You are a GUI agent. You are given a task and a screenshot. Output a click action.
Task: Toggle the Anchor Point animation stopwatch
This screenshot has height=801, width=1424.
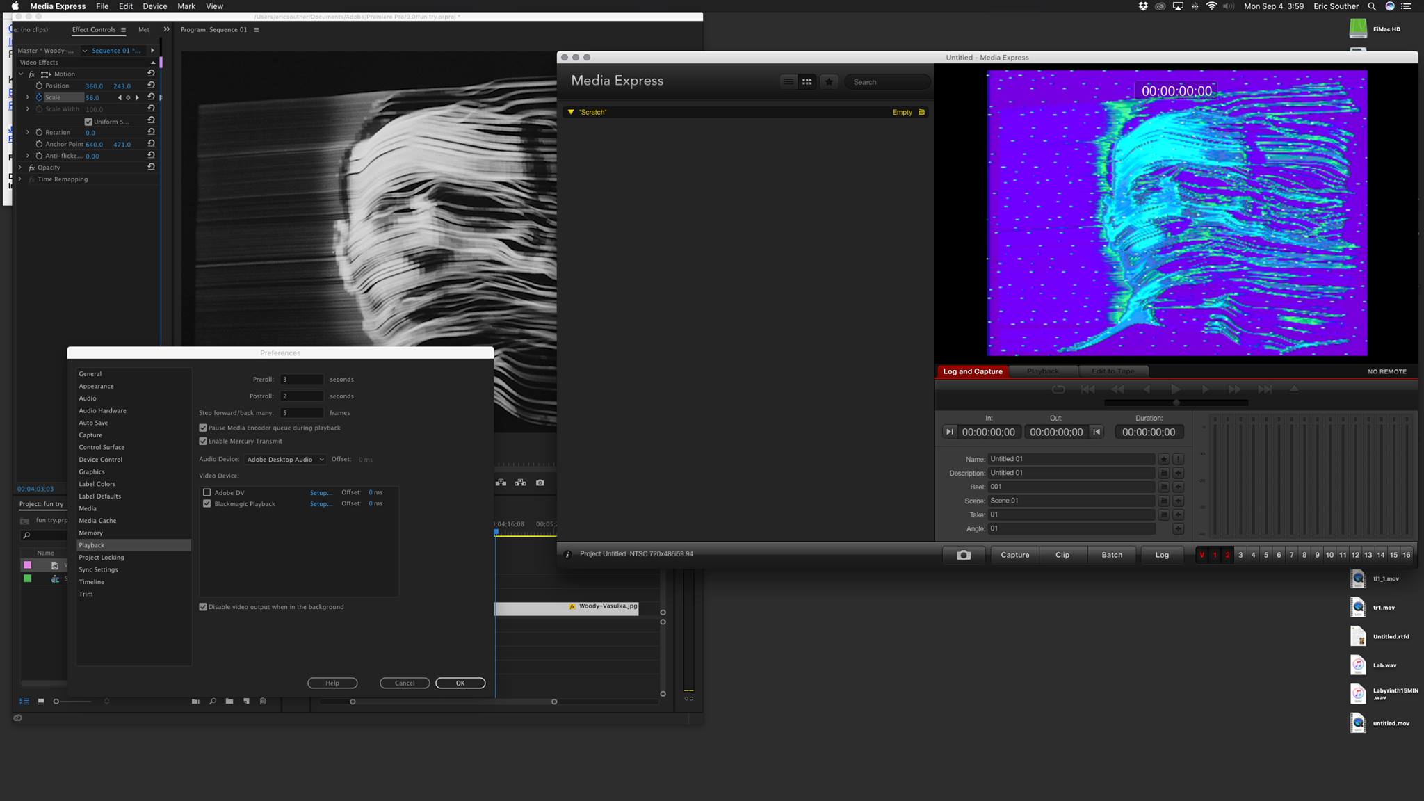pos(39,144)
